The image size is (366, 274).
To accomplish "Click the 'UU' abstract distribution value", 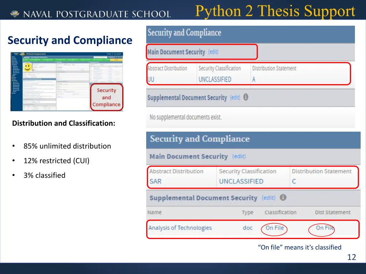I will point(151,80).
